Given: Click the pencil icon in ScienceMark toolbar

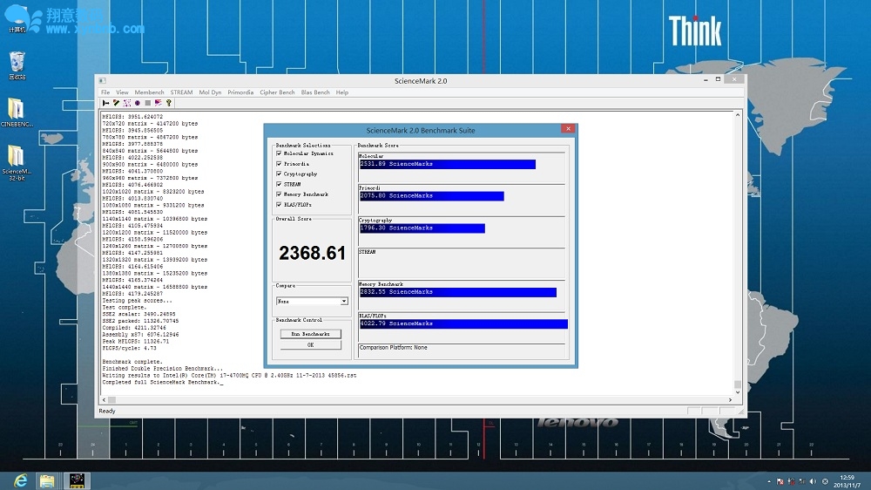Looking at the screenshot, I should coord(116,103).
